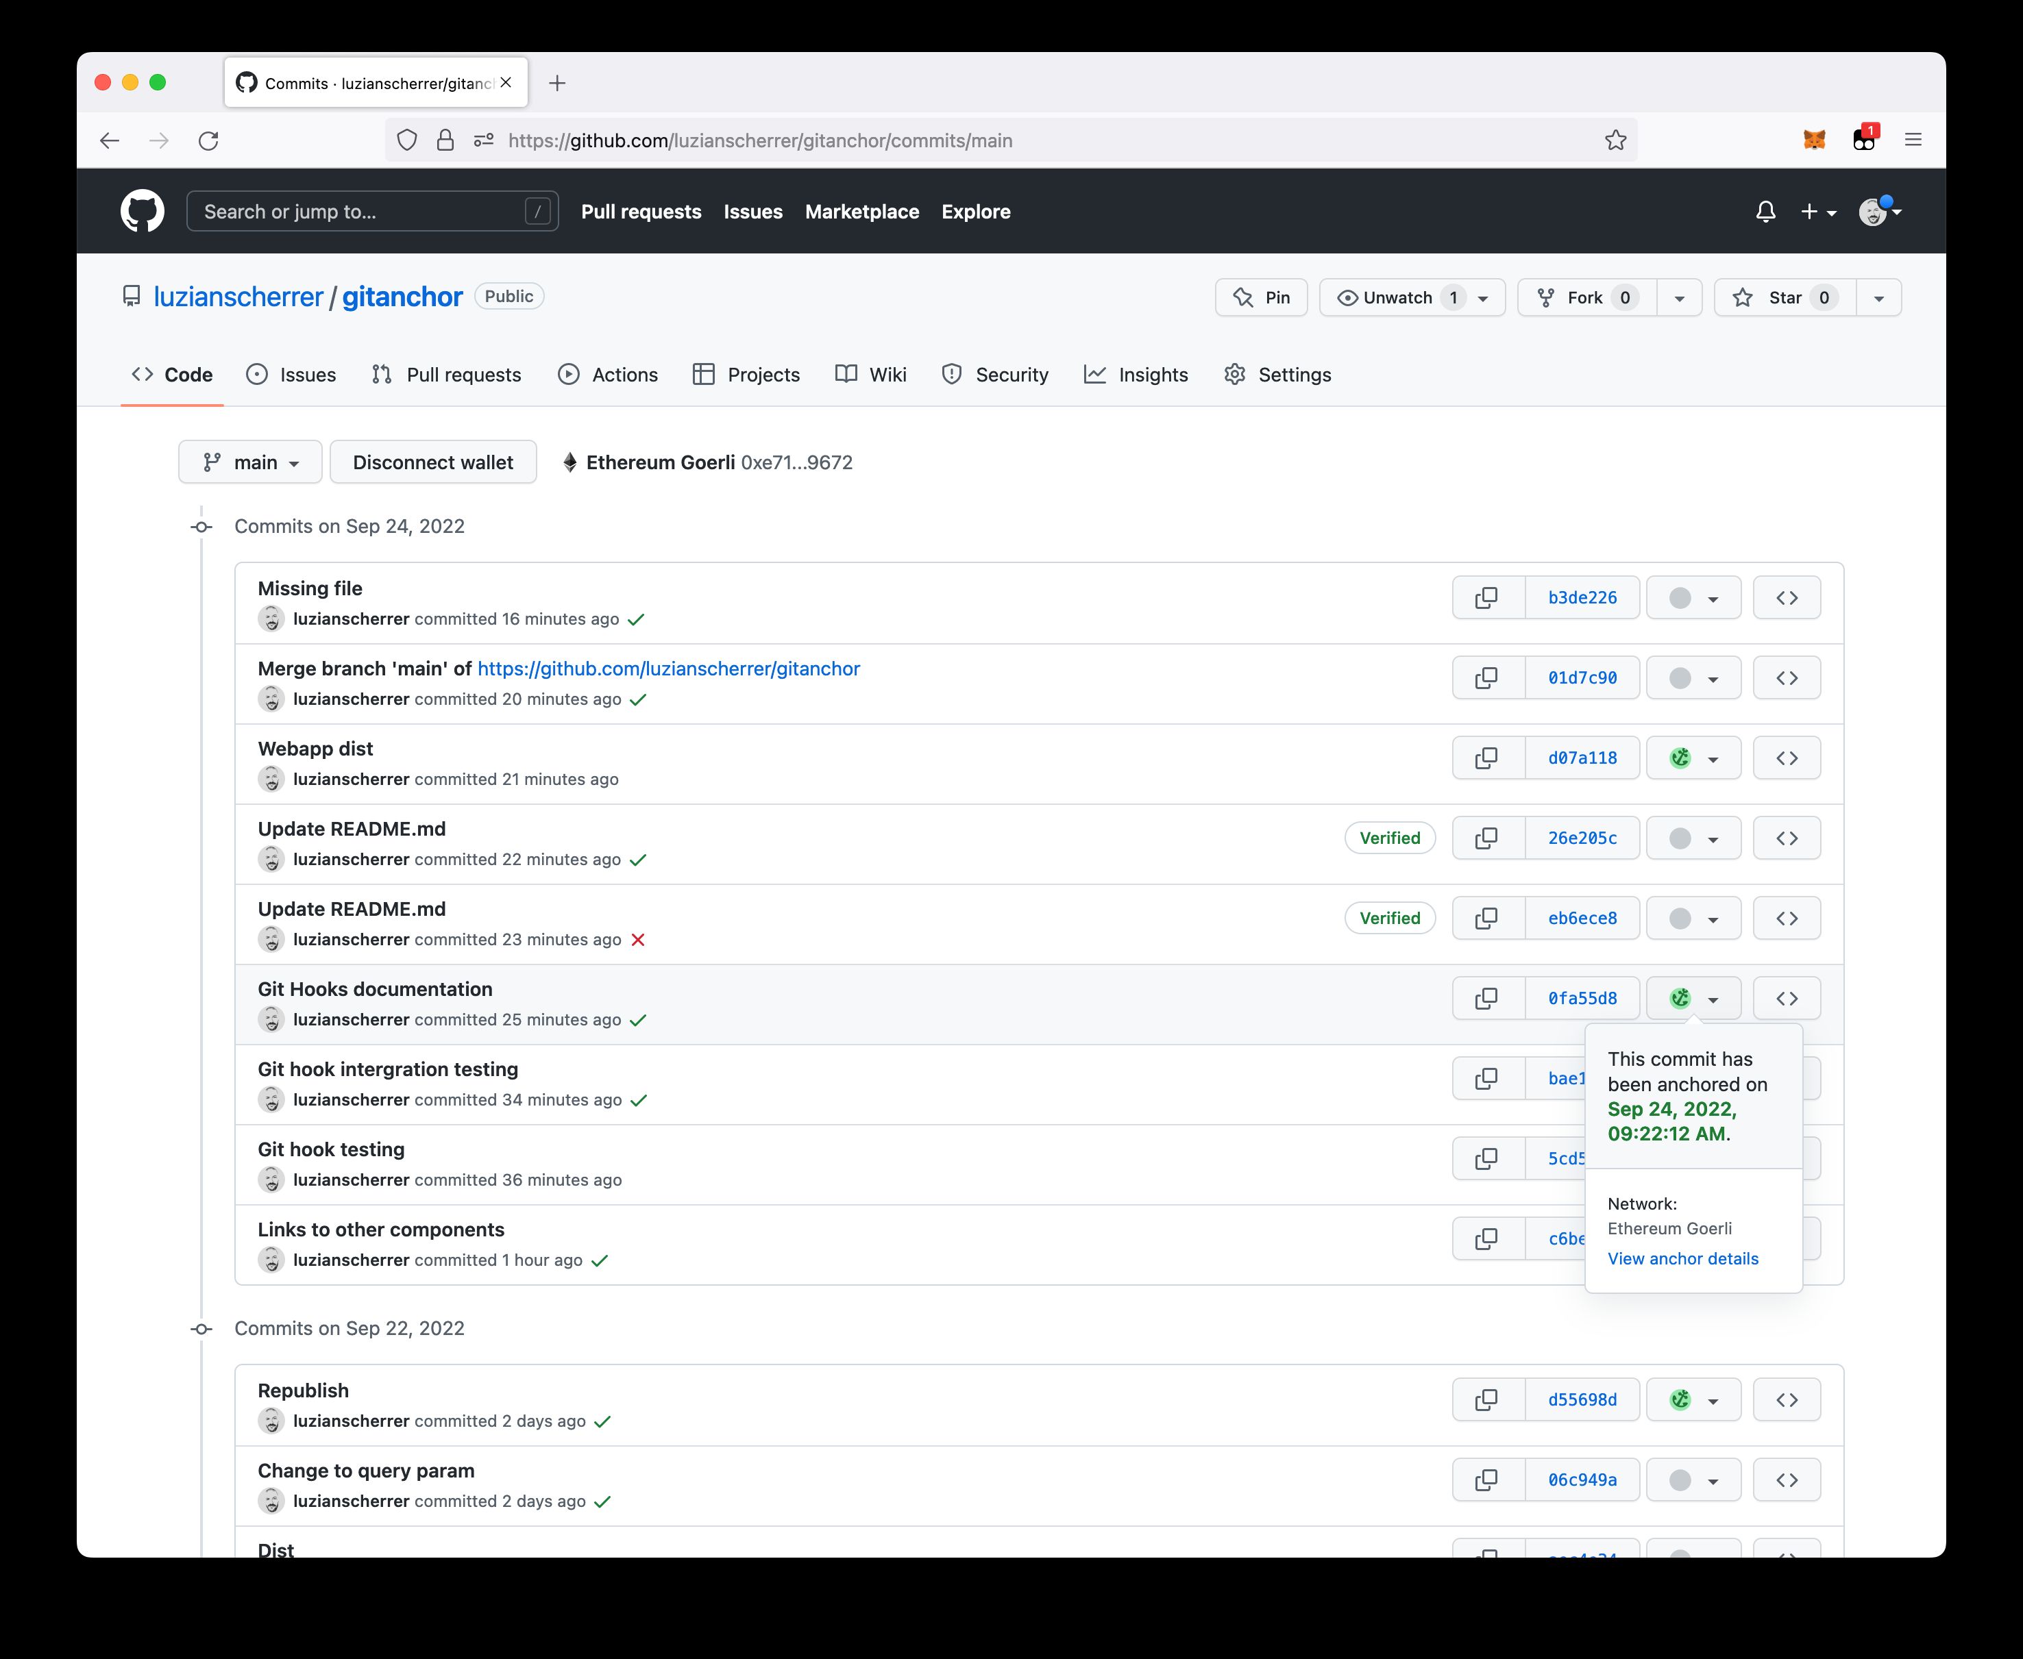Open the Projects tab
This screenshot has height=1659, width=2023.
click(x=746, y=375)
